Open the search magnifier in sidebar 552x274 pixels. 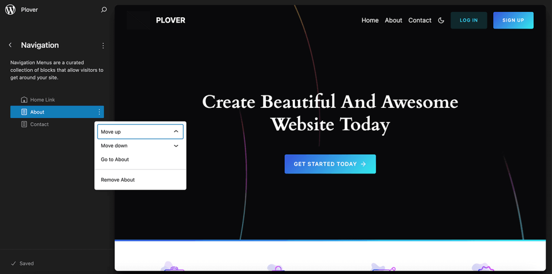tap(104, 10)
